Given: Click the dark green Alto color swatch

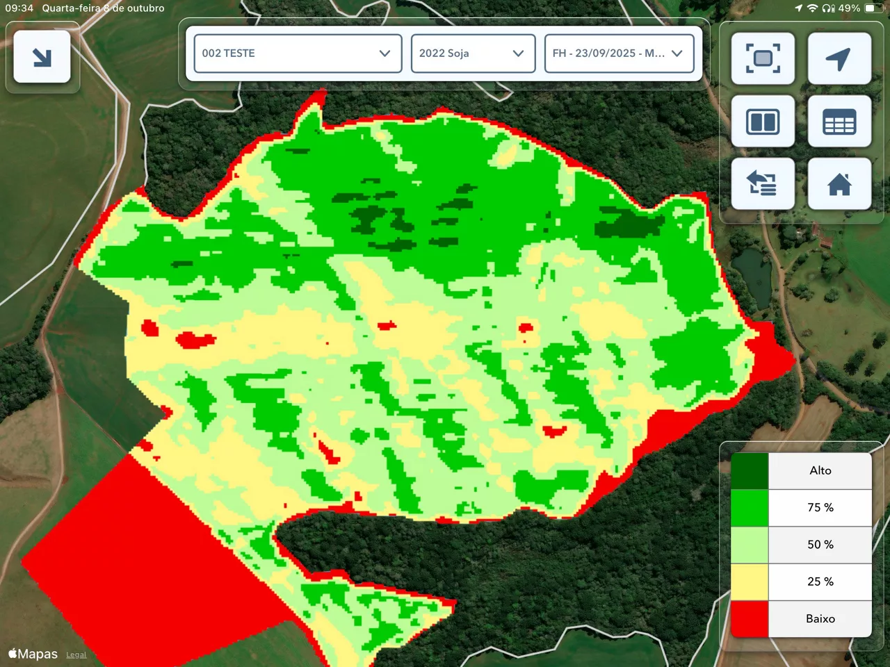Looking at the screenshot, I should click(x=749, y=470).
